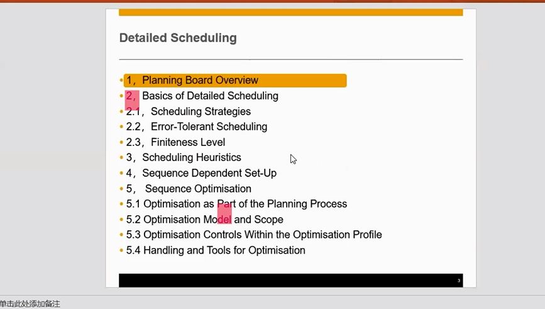Click the 'Sequence Dependent Set-Up' bullet
This screenshot has height=309, width=545.
(x=209, y=173)
